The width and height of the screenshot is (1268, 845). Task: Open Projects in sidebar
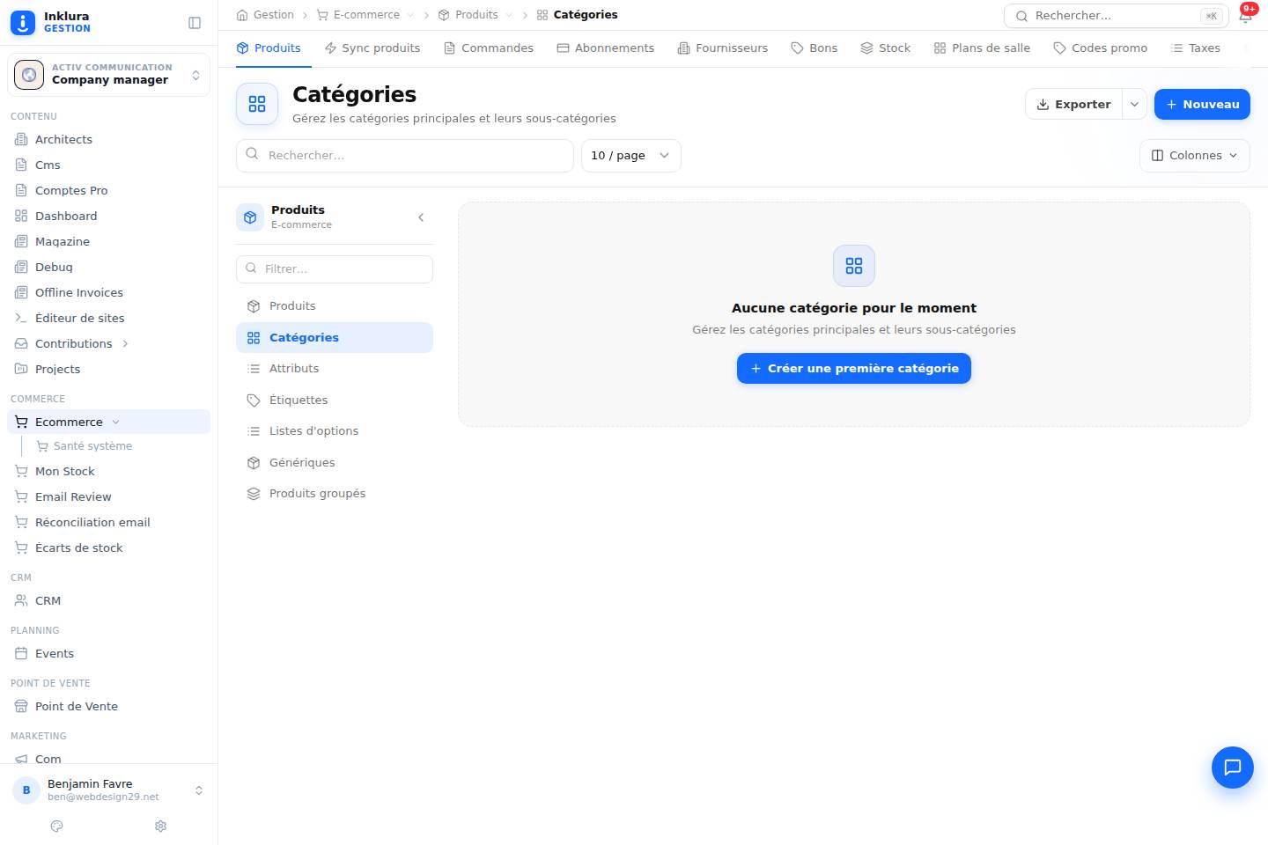tap(108, 369)
